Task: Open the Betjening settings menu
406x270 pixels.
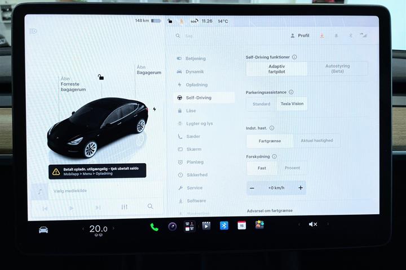Action: [x=192, y=58]
